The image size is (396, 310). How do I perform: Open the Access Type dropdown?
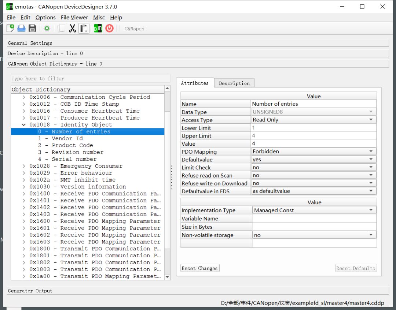point(314,120)
